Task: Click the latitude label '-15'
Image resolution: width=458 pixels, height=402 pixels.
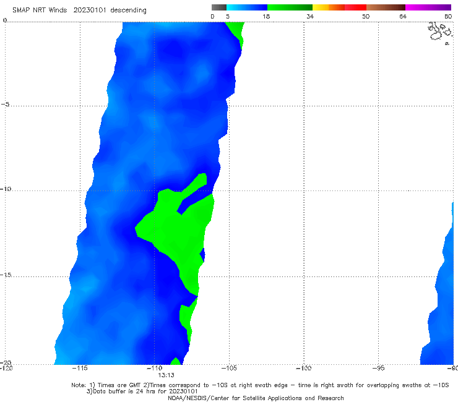Action: click(x=6, y=275)
